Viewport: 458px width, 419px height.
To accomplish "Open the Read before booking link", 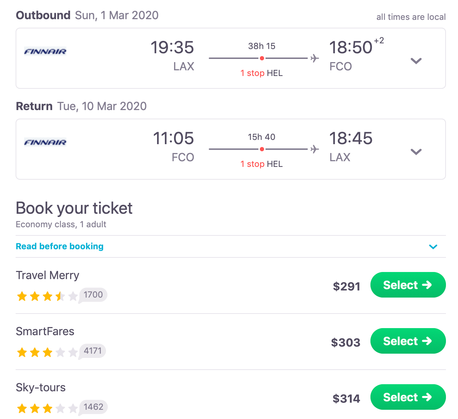I will (x=60, y=246).
